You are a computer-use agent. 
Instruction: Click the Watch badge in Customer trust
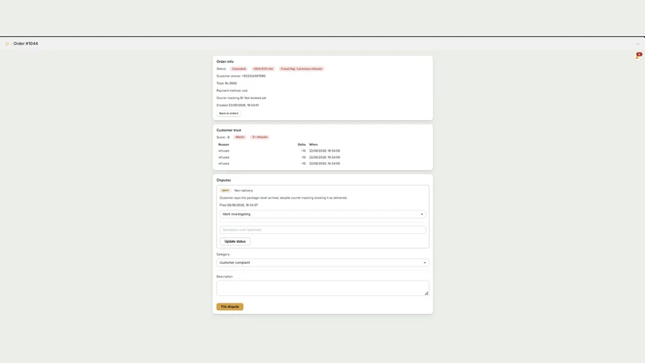click(x=239, y=137)
